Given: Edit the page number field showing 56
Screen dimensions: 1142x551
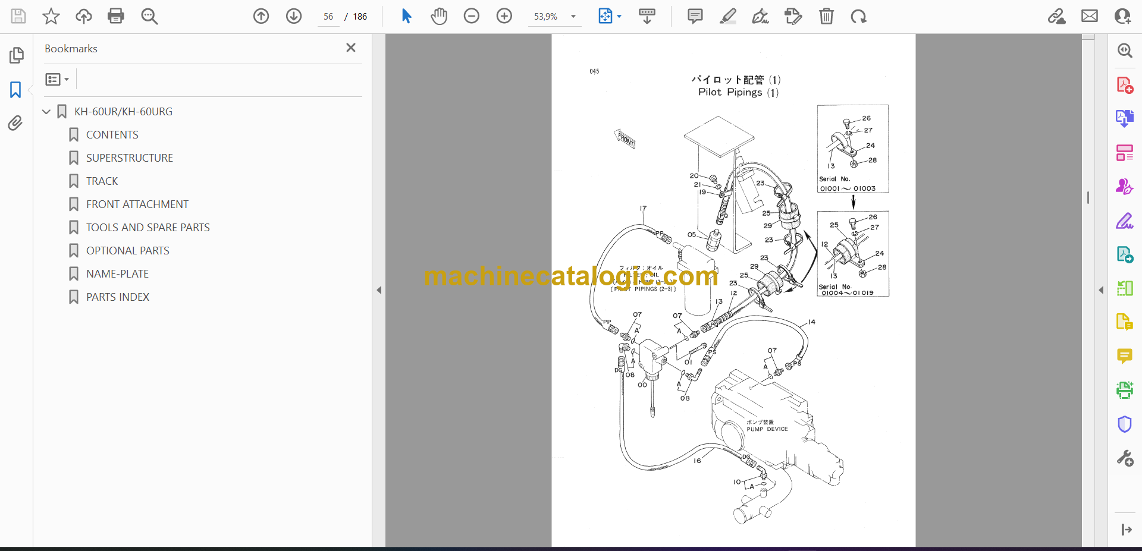Looking at the screenshot, I should coord(328,17).
